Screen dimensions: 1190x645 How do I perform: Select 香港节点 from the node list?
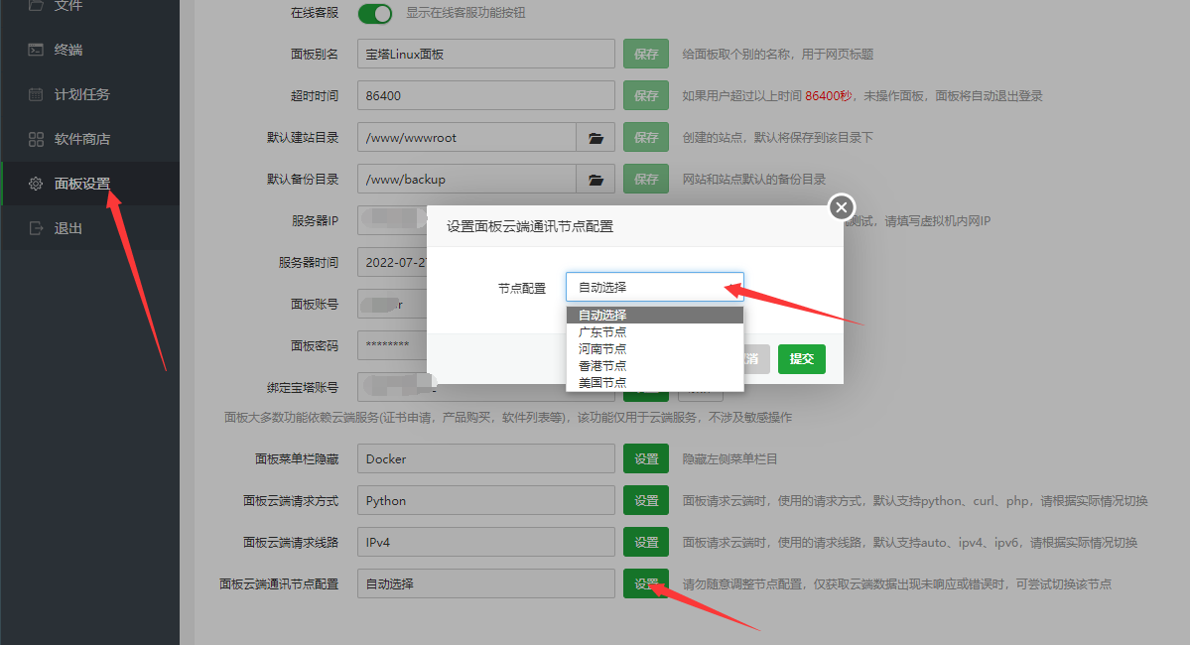600,365
